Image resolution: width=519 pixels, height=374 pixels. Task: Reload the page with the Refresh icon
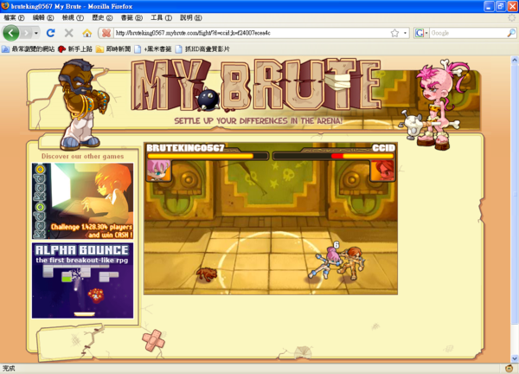click(x=51, y=33)
